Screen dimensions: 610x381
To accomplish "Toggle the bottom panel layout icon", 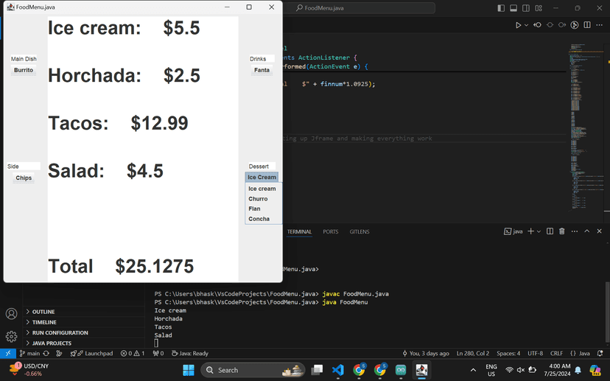I will click(513, 8).
